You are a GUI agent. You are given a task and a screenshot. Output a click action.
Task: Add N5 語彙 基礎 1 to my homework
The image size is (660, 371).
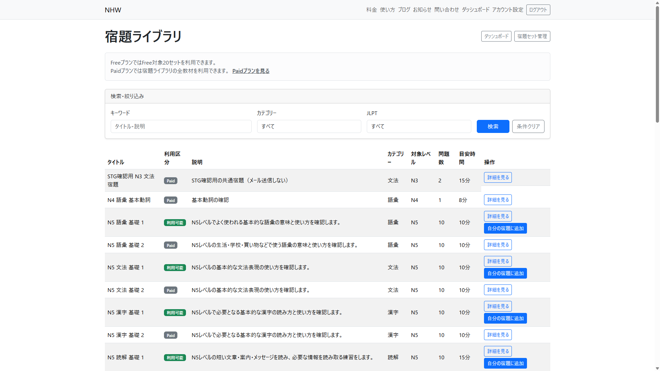point(505,228)
